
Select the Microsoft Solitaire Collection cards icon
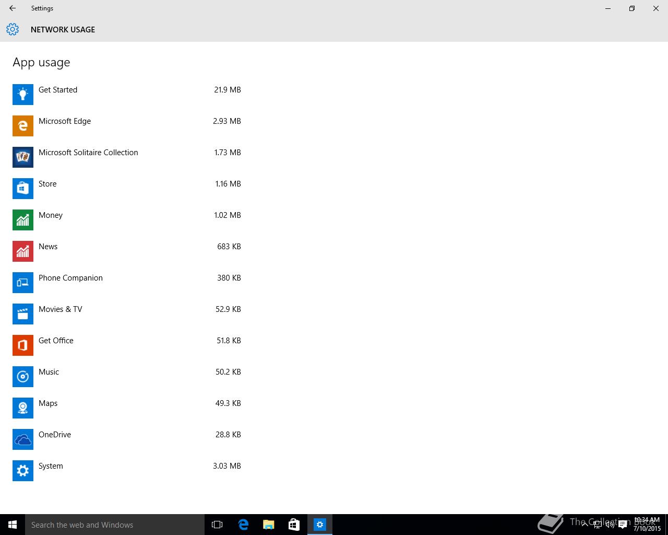pyautogui.click(x=23, y=157)
